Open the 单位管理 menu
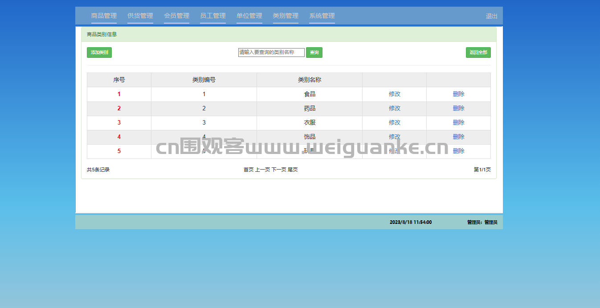This screenshot has width=600, height=308. [249, 16]
